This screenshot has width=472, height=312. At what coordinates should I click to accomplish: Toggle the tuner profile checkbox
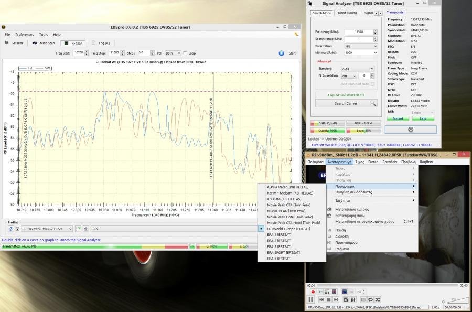coord(18,229)
